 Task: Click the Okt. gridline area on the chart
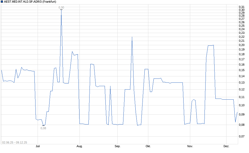(x=148, y=79)
